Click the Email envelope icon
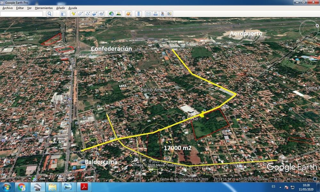The height and width of the screenshot is (192, 320). [x=148, y=14]
